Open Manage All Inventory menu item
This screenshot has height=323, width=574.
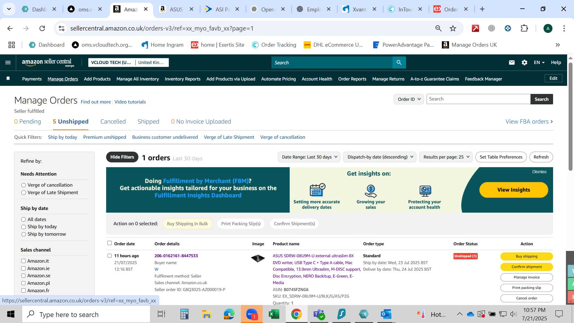[x=138, y=79]
